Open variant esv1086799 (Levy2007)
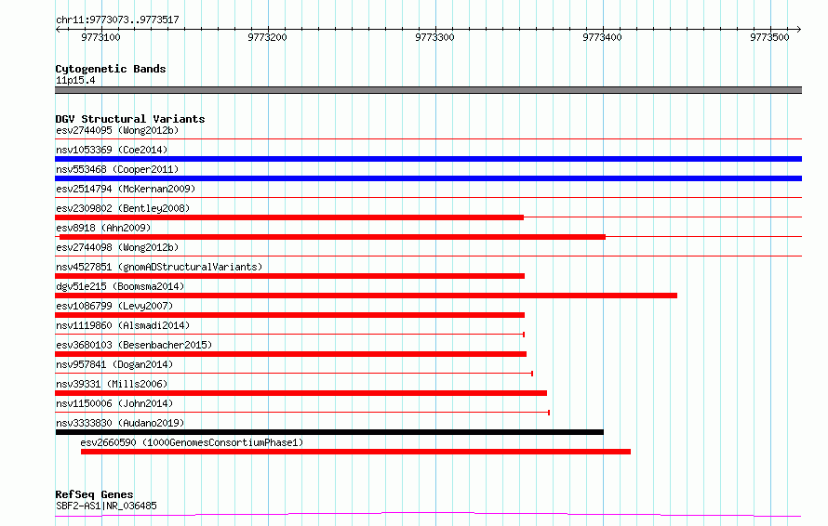Screen dimensions: 828x526 point(114,306)
